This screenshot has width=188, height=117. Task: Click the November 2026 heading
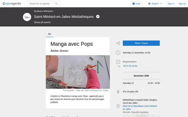pos(141,76)
